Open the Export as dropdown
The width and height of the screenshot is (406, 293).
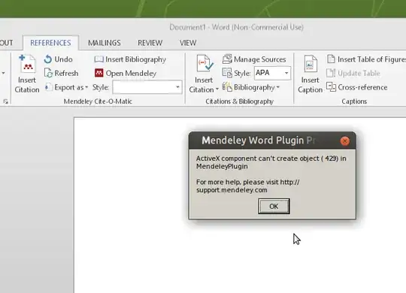tap(67, 87)
